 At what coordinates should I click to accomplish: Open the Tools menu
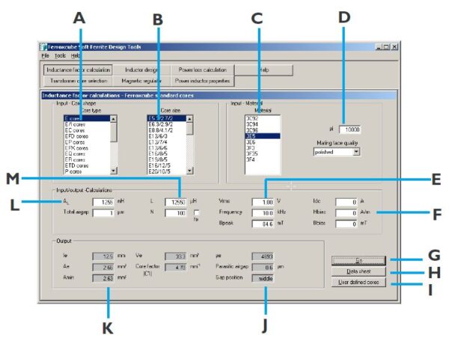click(60, 56)
